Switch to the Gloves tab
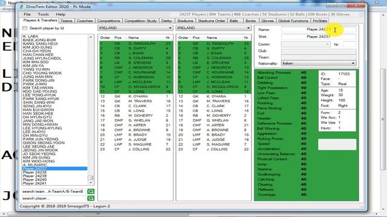Screen dimensions: 387x217 click(267, 21)
